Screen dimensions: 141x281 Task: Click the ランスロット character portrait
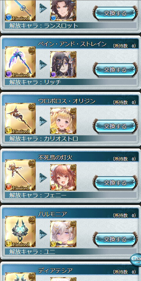[63, 11]
